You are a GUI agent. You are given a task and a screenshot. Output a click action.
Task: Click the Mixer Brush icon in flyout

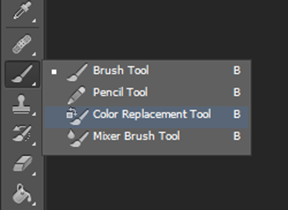pos(78,138)
